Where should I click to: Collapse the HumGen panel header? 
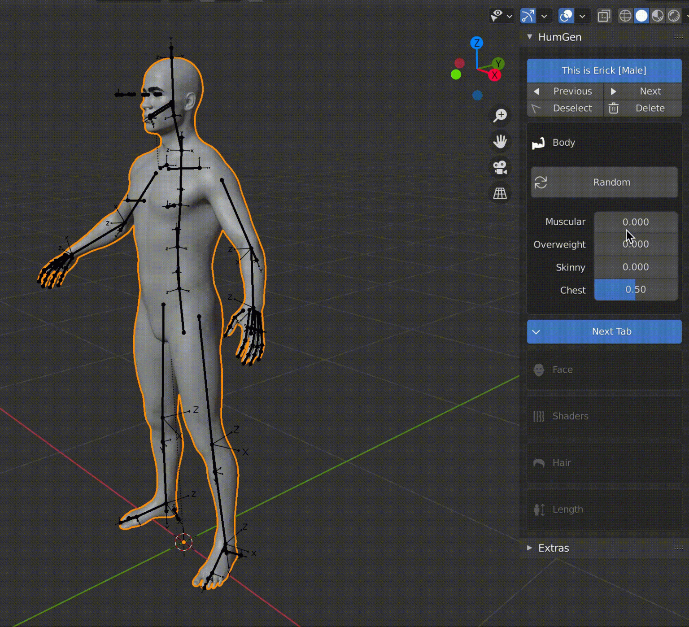click(x=529, y=37)
